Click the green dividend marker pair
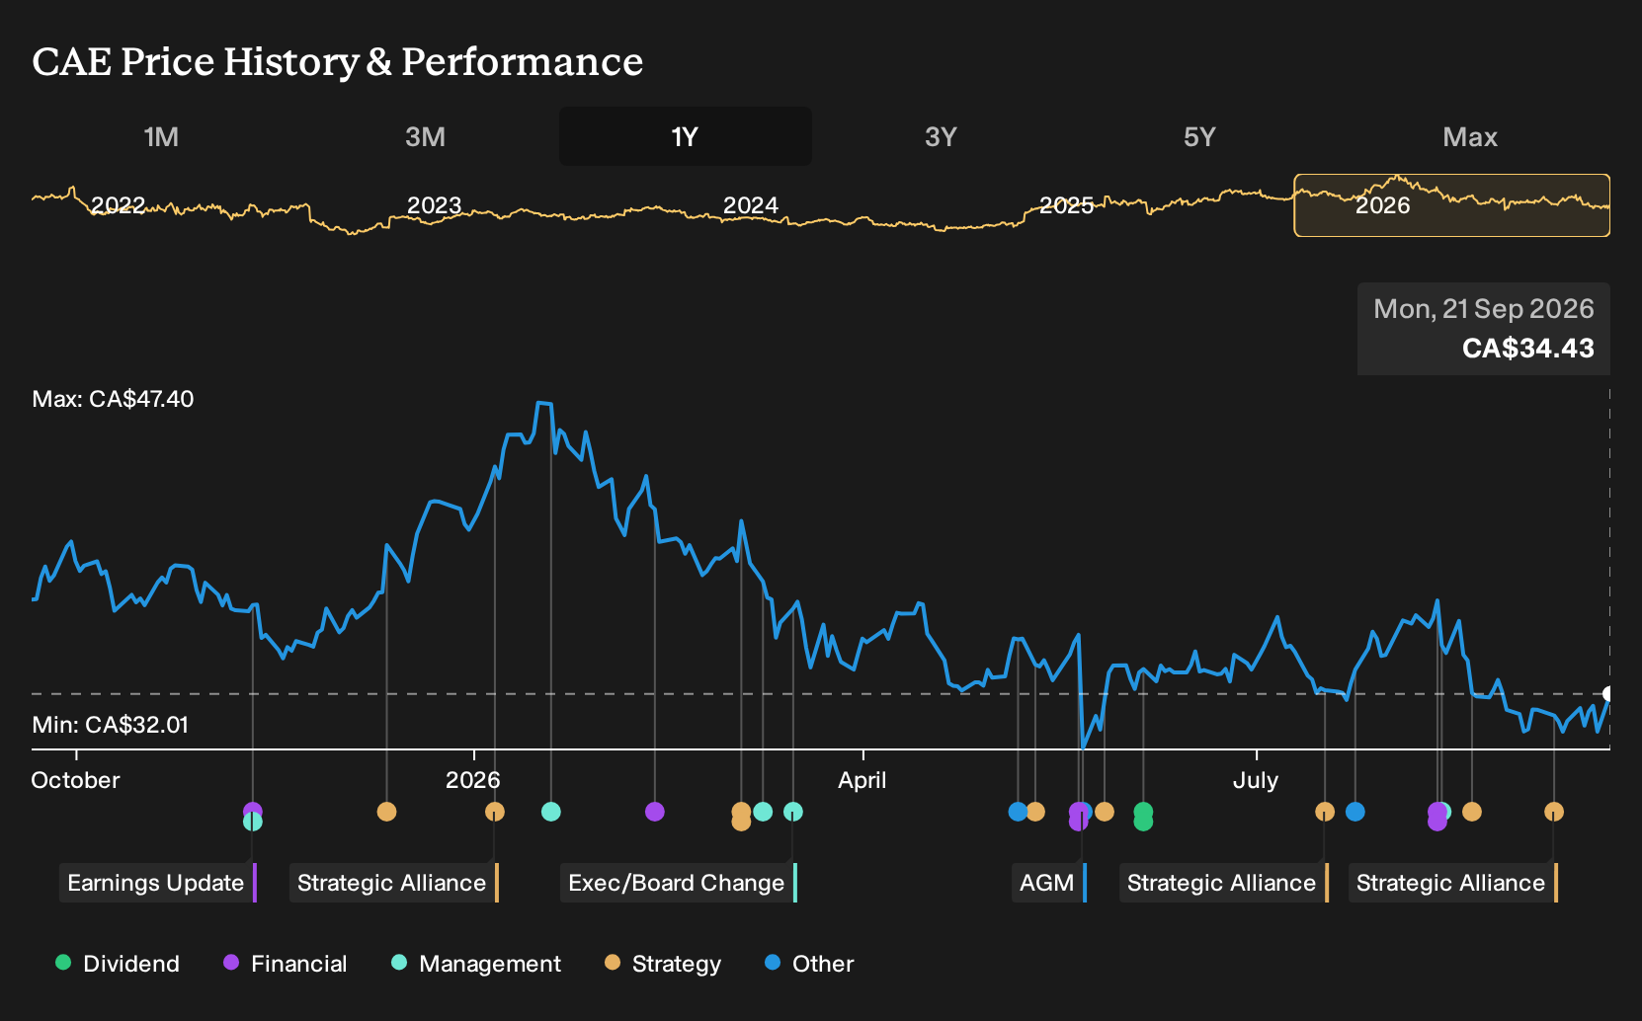The height and width of the screenshot is (1021, 1642). 1143,817
